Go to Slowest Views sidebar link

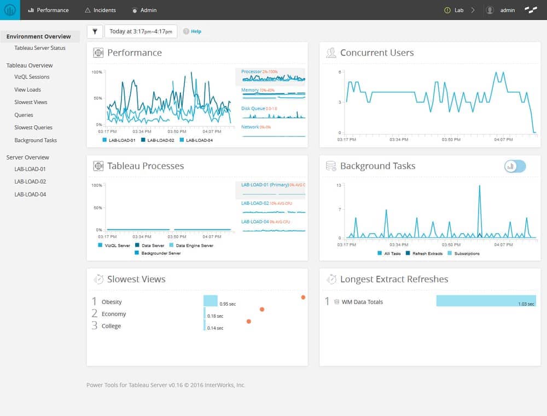coord(31,102)
